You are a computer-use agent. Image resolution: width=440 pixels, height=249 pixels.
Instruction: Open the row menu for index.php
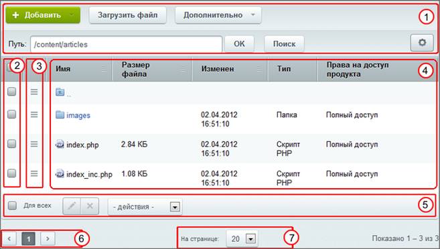click(x=34, y=144)
